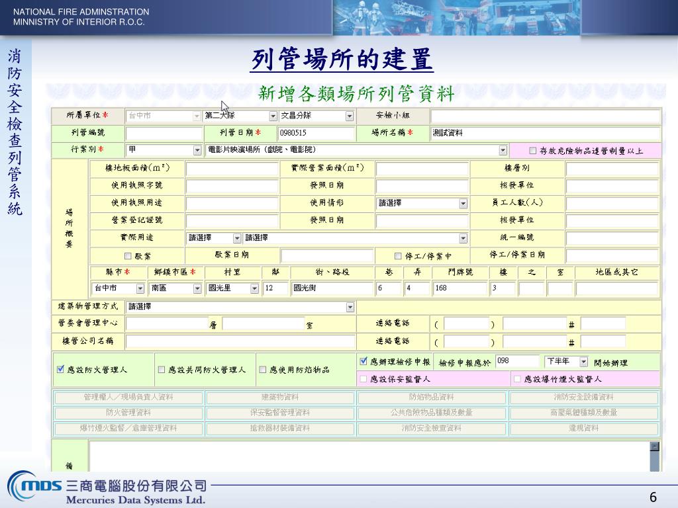Click the 列管編號 input field
Image resolution: width=678 pixels, height=508 pixels.
pos(164,133)
